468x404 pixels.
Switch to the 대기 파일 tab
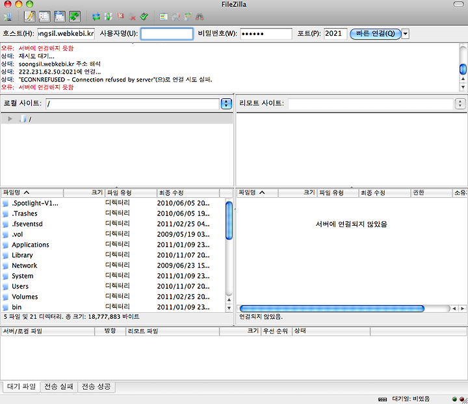point(21,386)
